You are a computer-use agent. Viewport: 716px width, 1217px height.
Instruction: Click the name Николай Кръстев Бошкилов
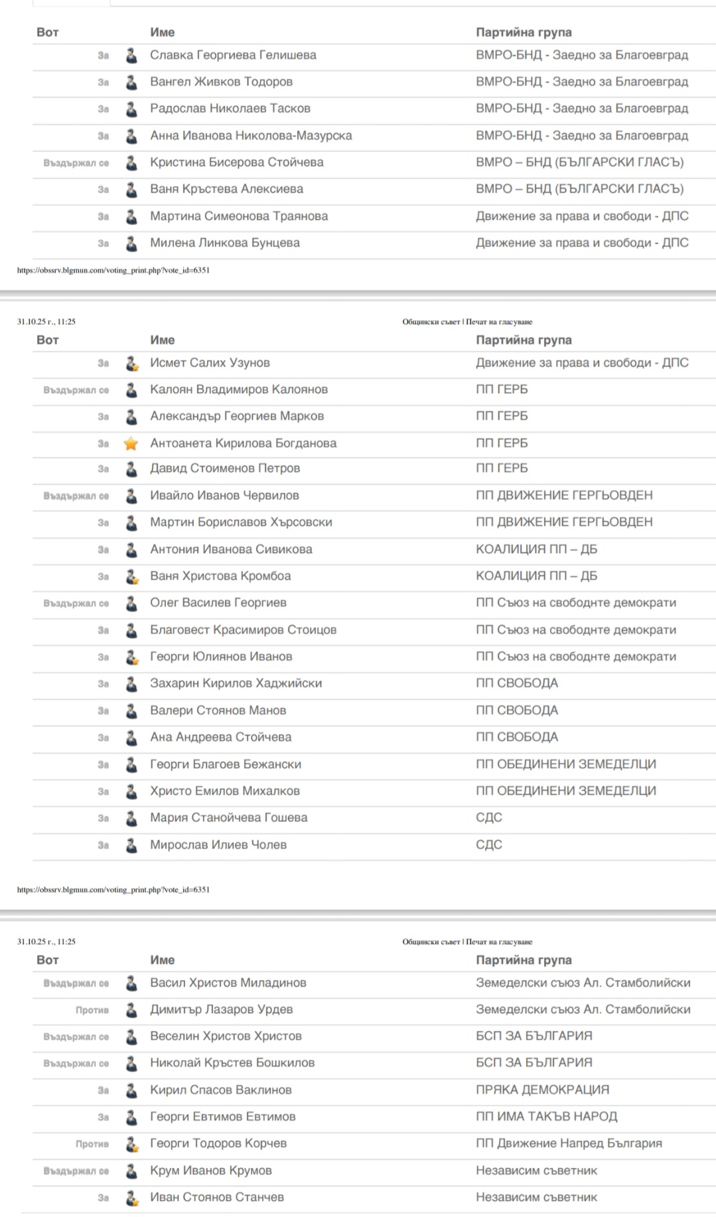(x=232, y=1063)
